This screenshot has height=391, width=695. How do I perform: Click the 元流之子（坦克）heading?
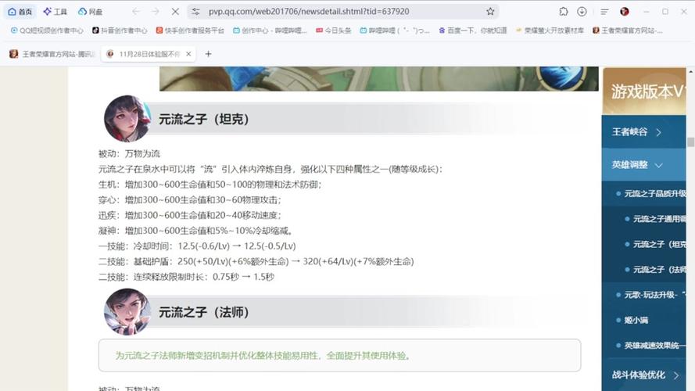(x=204, y=119)
